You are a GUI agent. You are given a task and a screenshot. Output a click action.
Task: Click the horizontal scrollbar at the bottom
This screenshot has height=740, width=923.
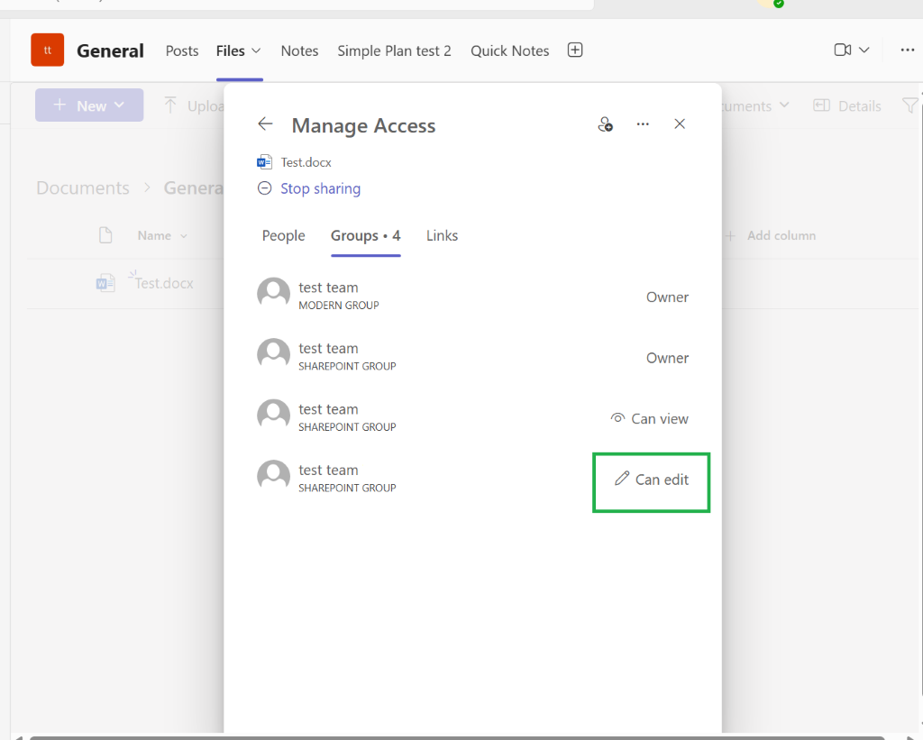pos(457,737)
